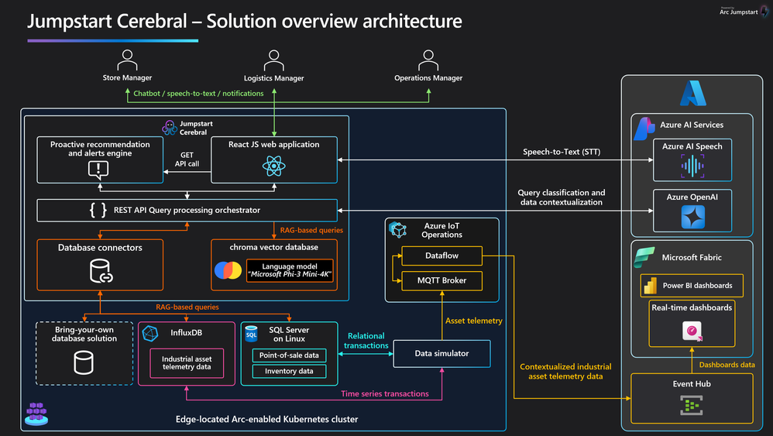
Task: Select the Dataflow box
Action: click(441, 256)
